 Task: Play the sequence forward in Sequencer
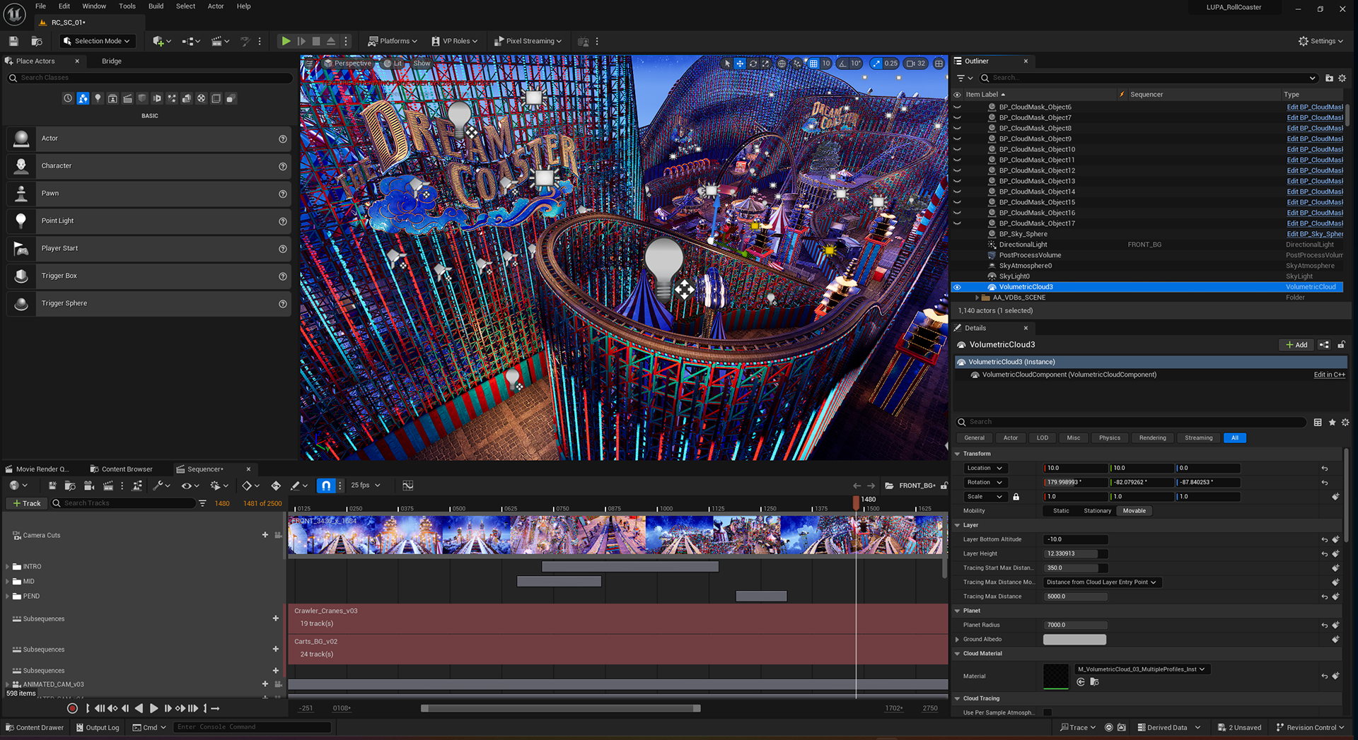pyautogui.click(x=154, y=708)
